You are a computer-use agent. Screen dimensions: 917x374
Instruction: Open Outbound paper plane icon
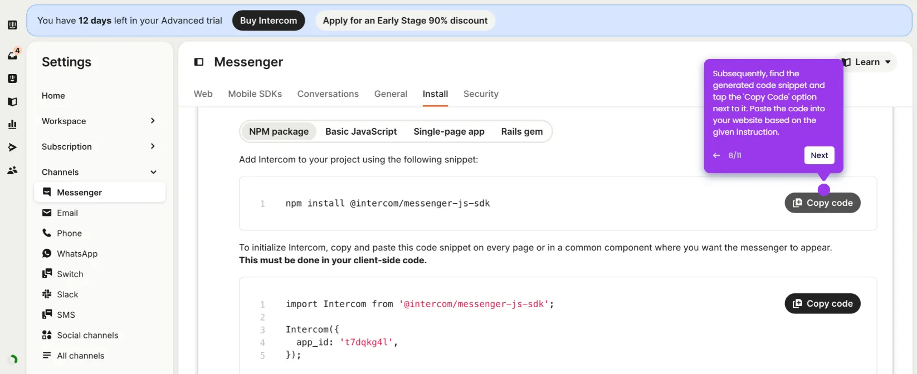pos(12,147)
